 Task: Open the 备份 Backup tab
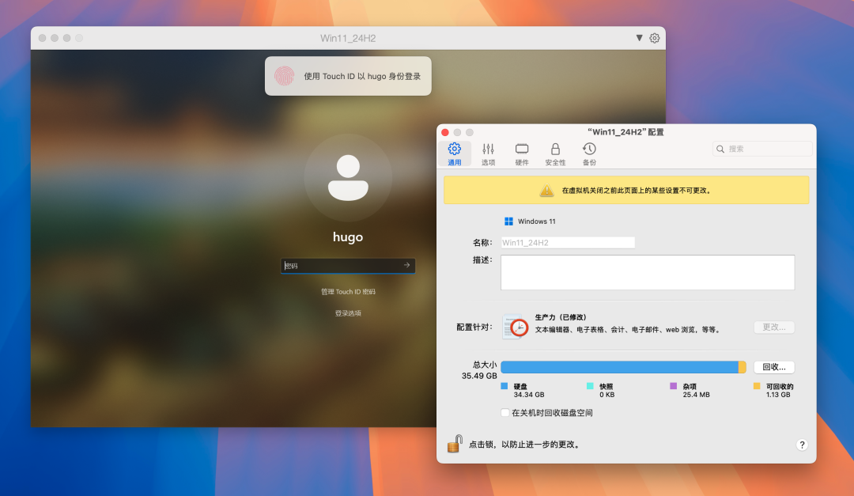[589, 153]
